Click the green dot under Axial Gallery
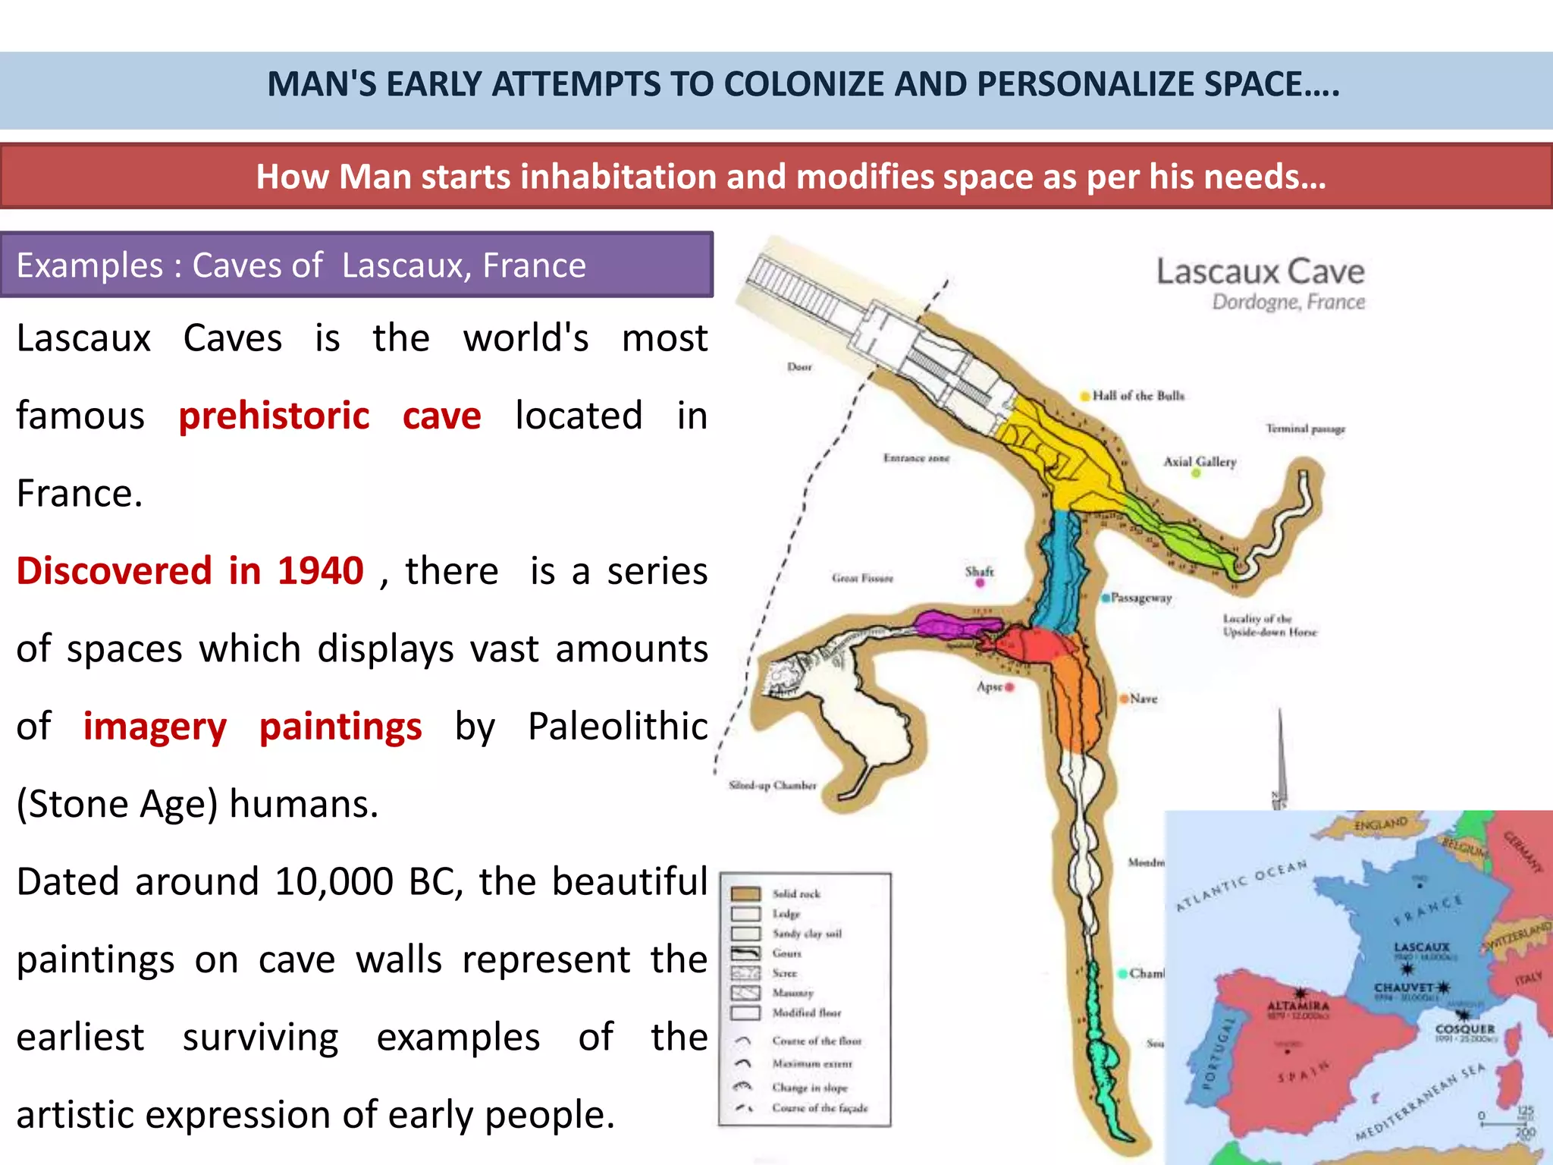The width and height of the screenshot is (1553, 1165). point(1196,473)
